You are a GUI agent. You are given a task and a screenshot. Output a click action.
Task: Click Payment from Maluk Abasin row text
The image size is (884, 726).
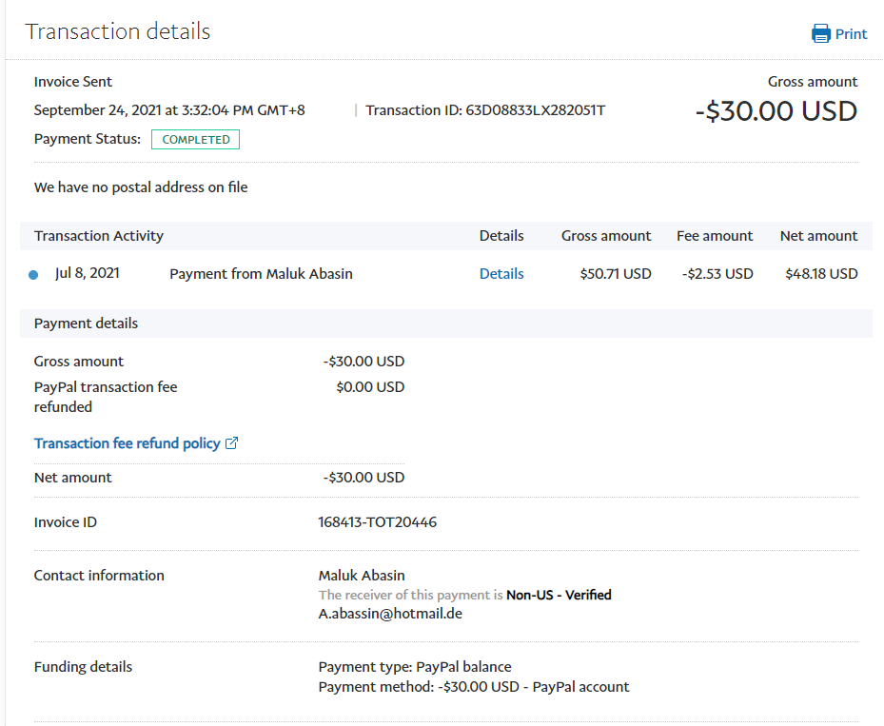tap(261, 274)
